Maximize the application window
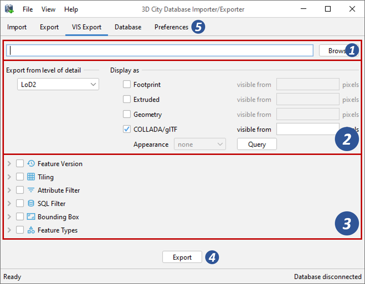This screenshot has width=365, height=284. (x=328, y=9)
